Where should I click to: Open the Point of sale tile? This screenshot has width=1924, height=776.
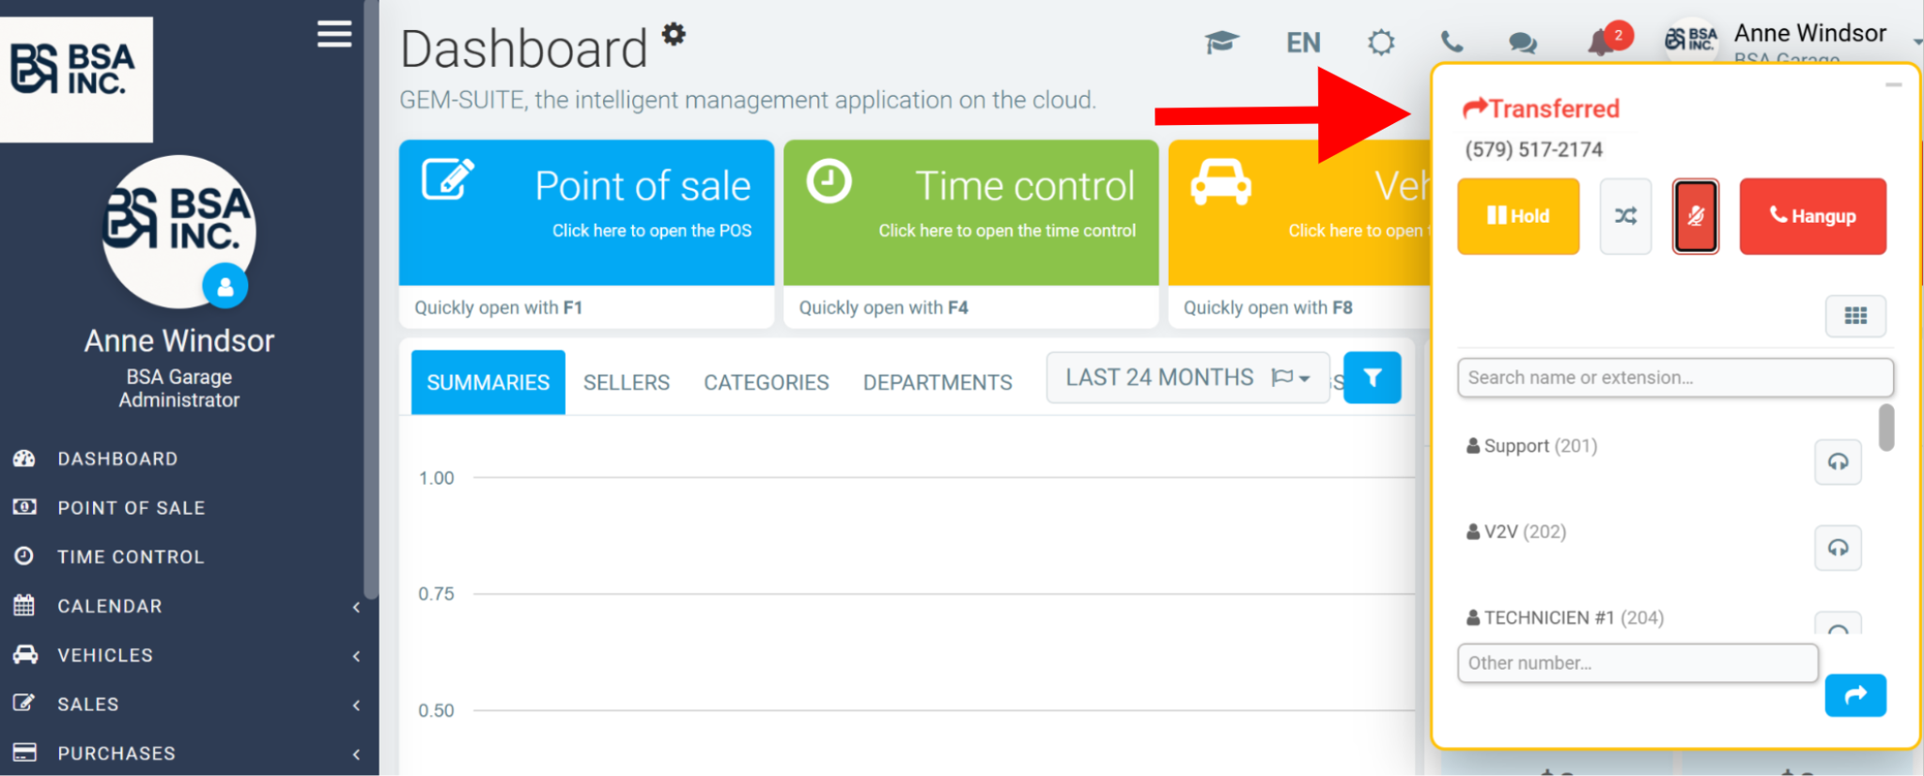click(x=586, y=212)
